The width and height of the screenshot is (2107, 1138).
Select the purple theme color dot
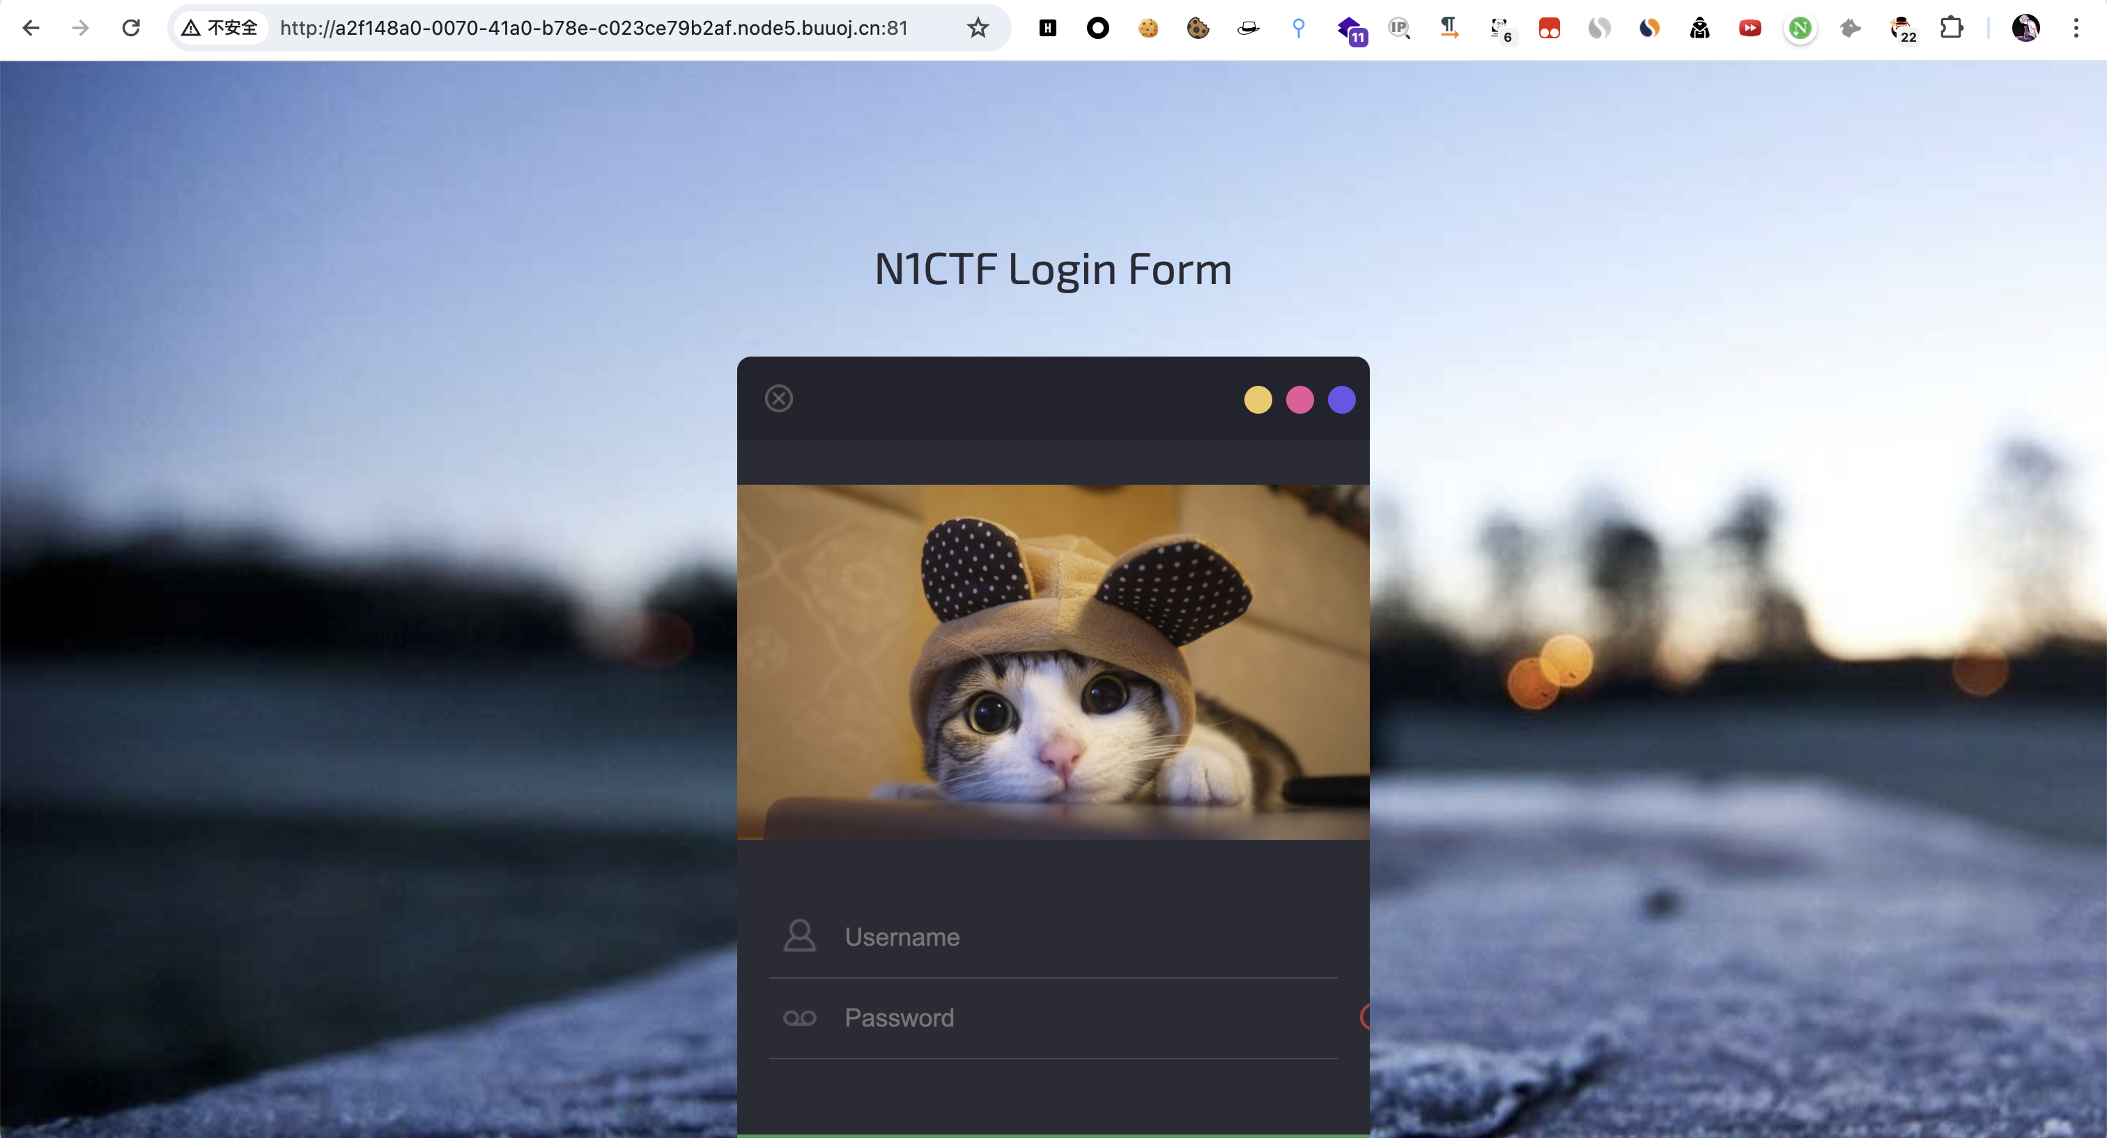coord(1341,400)
